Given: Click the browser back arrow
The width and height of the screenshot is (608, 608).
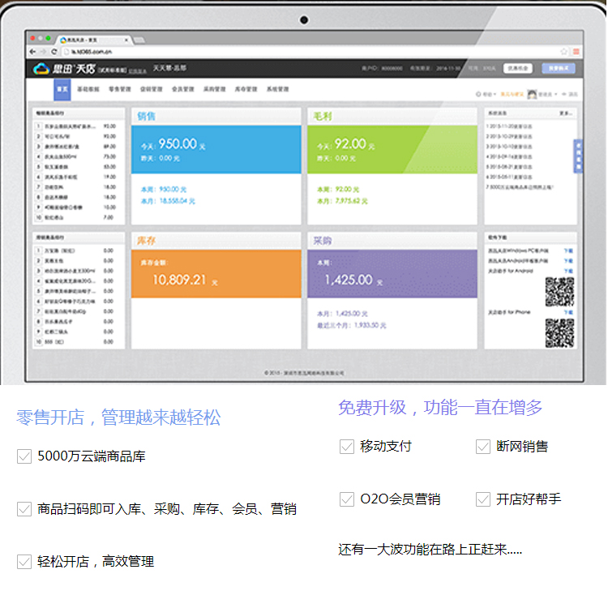Looking at the screenshot, I should [32, 51].
